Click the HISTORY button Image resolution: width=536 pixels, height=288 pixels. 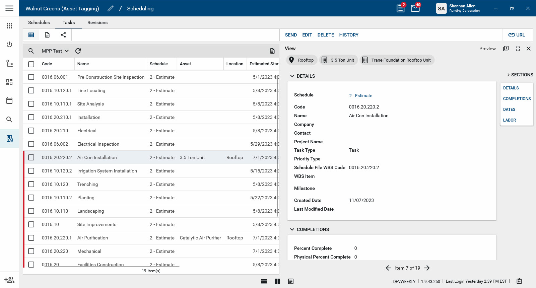(348, 35)
